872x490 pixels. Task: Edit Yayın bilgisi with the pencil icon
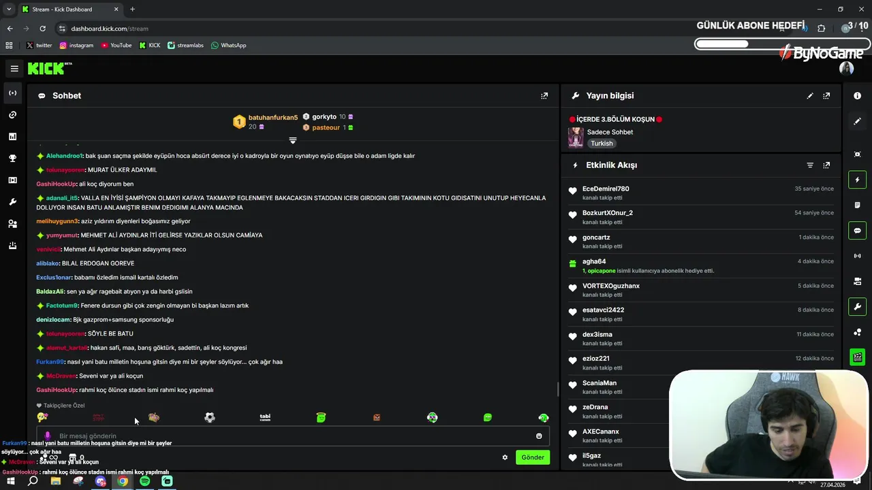click(x=810, y=96)
